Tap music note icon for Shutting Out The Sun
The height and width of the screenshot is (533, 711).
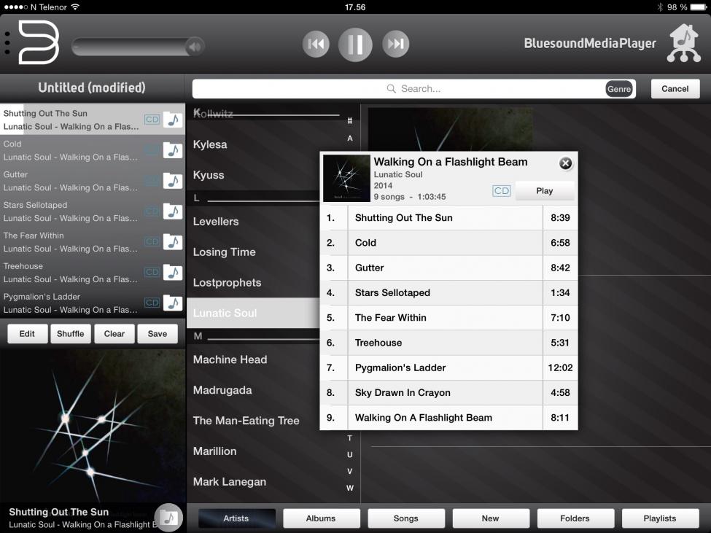click(x=173, y=120)
